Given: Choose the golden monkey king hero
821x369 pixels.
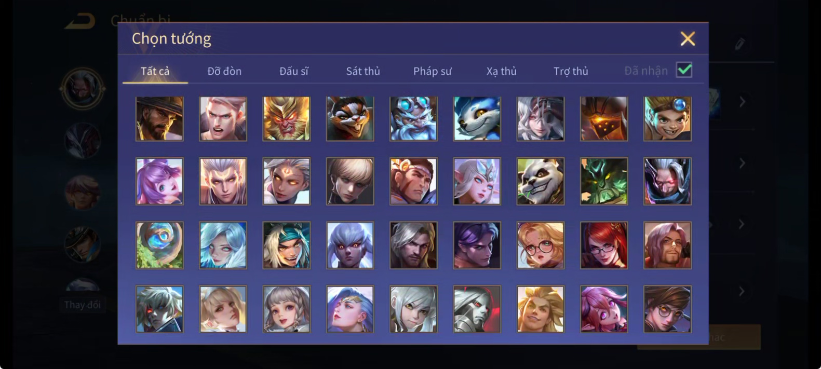Looking at the screenshot, I should click(x=287, y=119).
